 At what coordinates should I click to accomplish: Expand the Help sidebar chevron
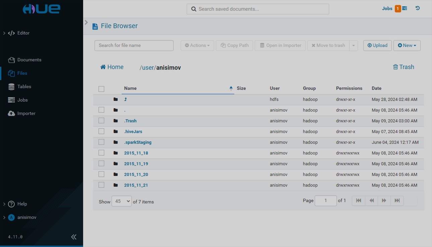(4, 204)
